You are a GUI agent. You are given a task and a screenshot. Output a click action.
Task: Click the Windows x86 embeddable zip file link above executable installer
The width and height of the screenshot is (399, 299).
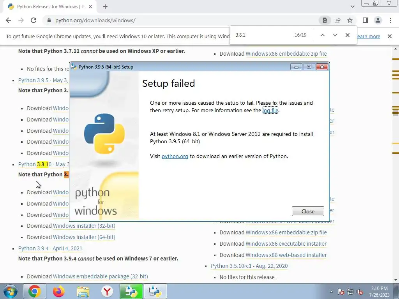[x=286, y=232]
